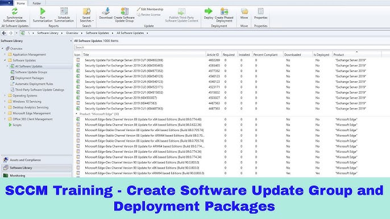
Task: Sort by Downloaded column header
Action: click(x=298, y=54)
